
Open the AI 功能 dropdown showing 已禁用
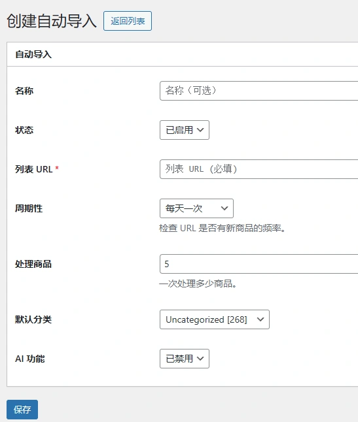tap(185, 359)
